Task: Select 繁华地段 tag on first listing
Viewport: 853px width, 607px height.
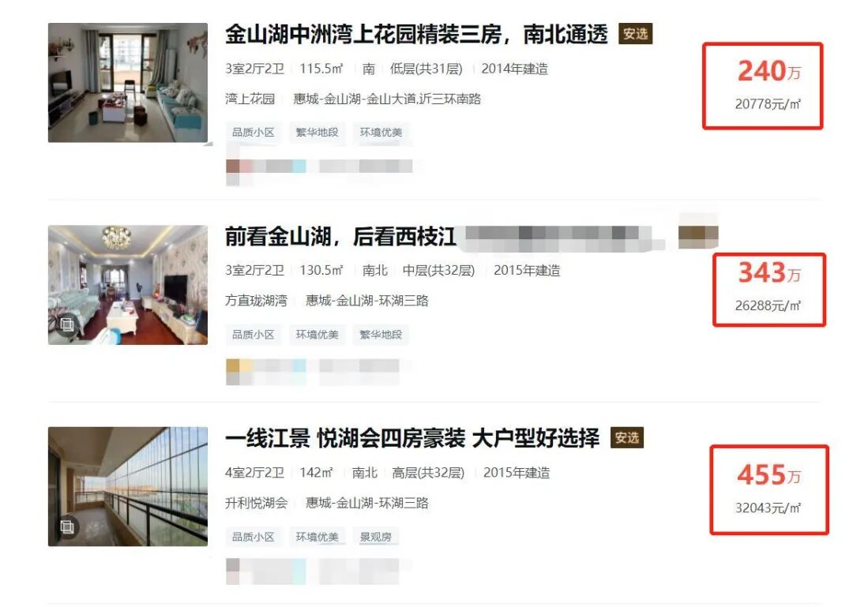Action: click(x=318, y=132)
